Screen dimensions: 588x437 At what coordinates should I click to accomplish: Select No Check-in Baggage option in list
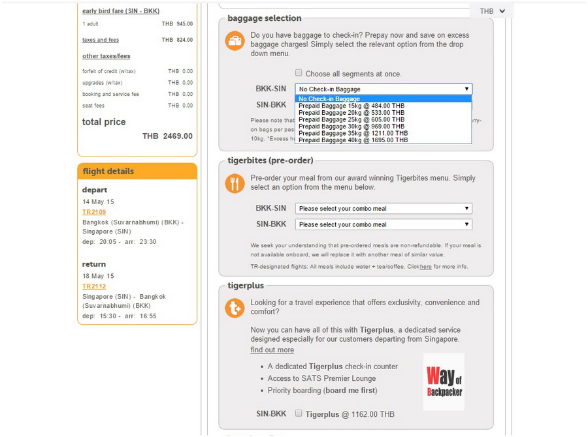pos(384,99)
